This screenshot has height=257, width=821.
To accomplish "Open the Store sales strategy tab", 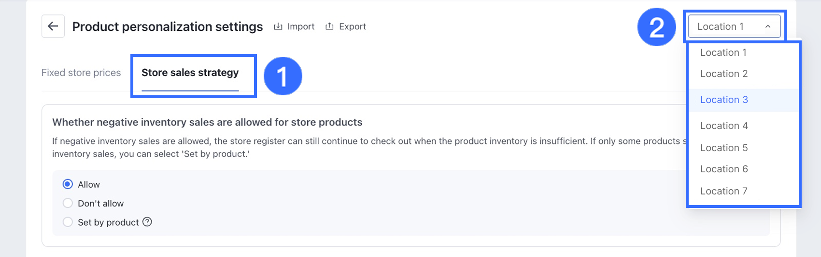I will (190, 73).
